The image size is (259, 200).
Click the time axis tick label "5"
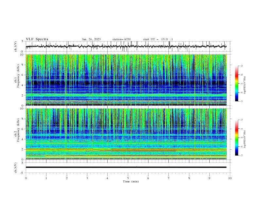(x=128, y=178)
